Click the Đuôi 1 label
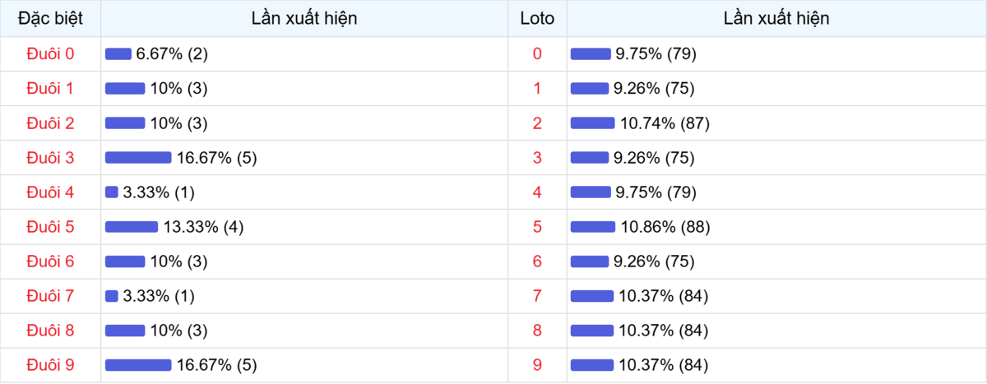 coord(50,89)
